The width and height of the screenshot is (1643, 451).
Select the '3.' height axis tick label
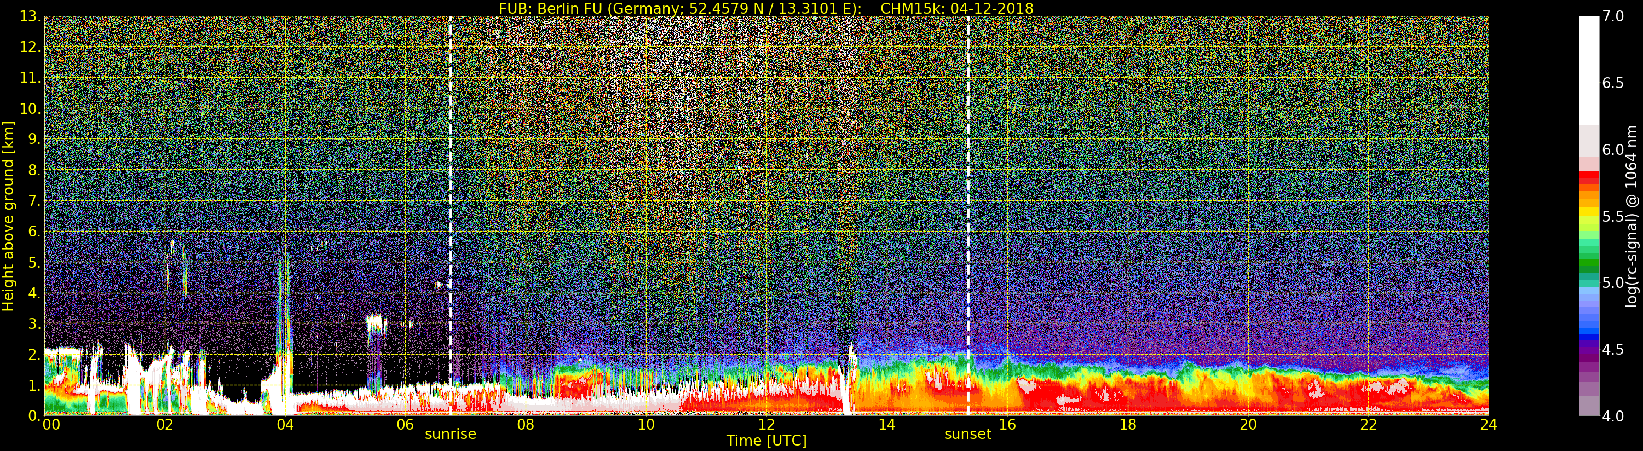point(34,323)
